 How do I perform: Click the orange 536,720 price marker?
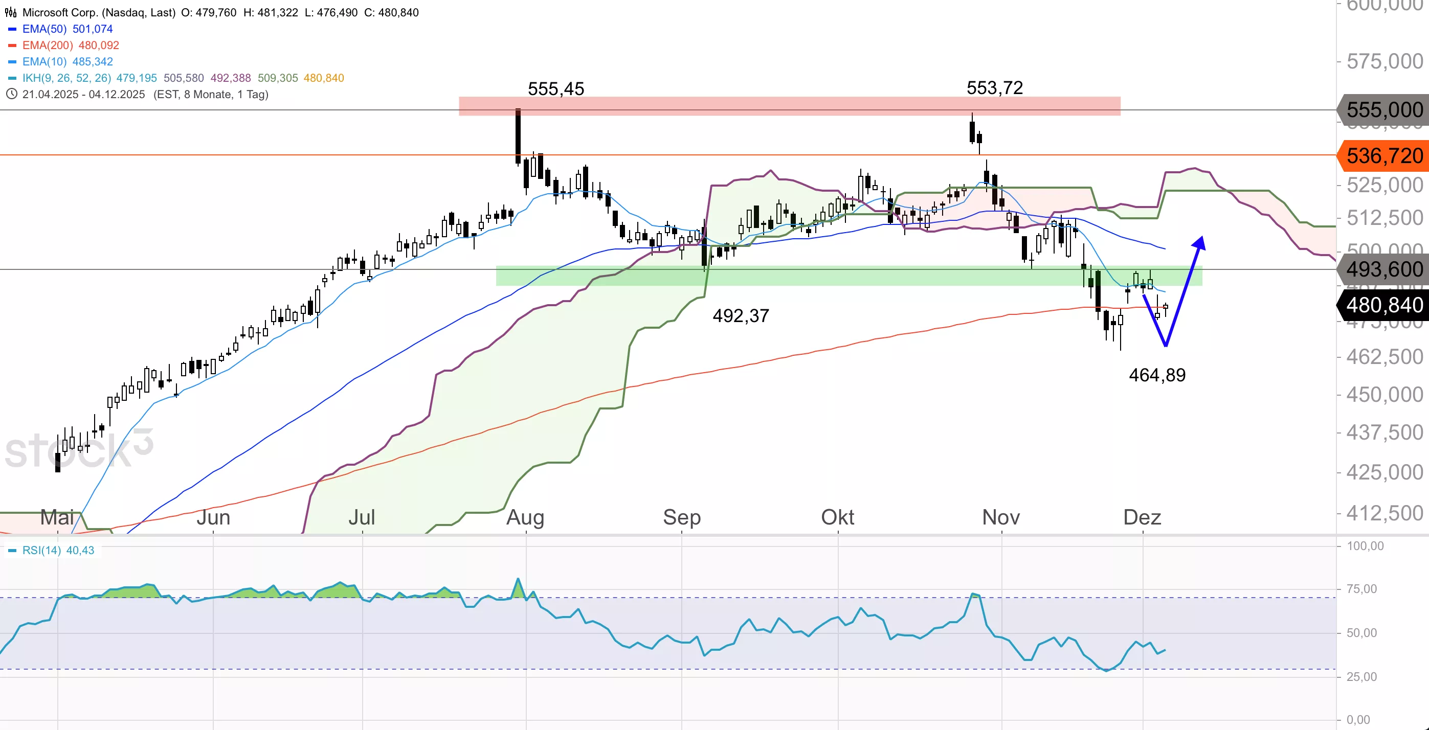(x=1383, y=156)
